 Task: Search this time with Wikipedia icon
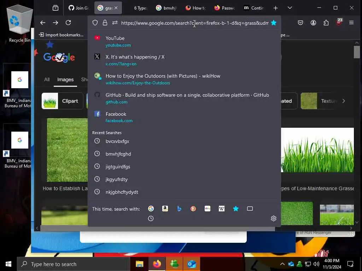point(221,209)
